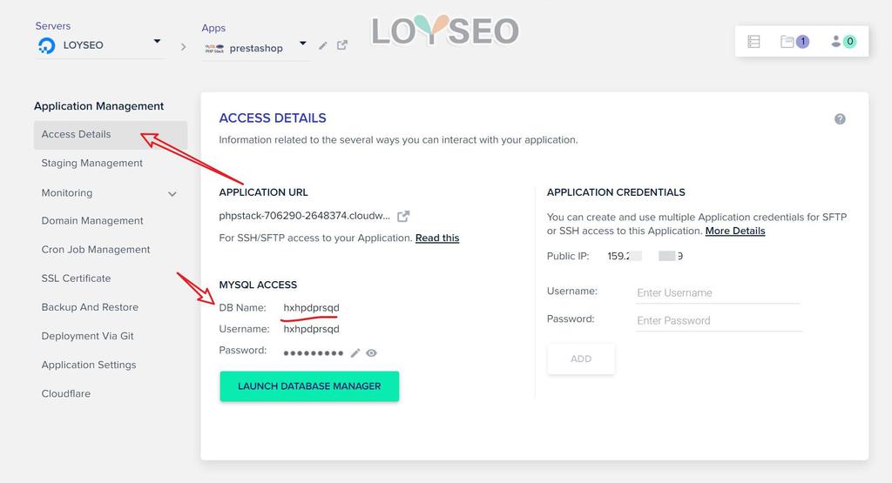Viewport: 892px width, 483px height.
Task: Follow the Read this link
Action: [x=437, y=238]
